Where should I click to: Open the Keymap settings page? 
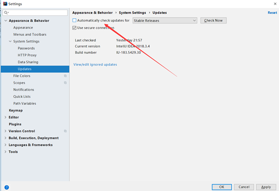pos(16,111)
